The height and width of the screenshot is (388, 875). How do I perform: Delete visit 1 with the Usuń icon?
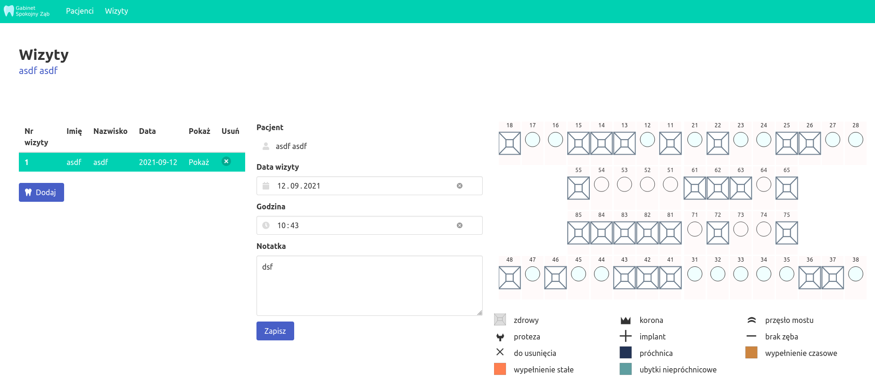click(226, 161)
